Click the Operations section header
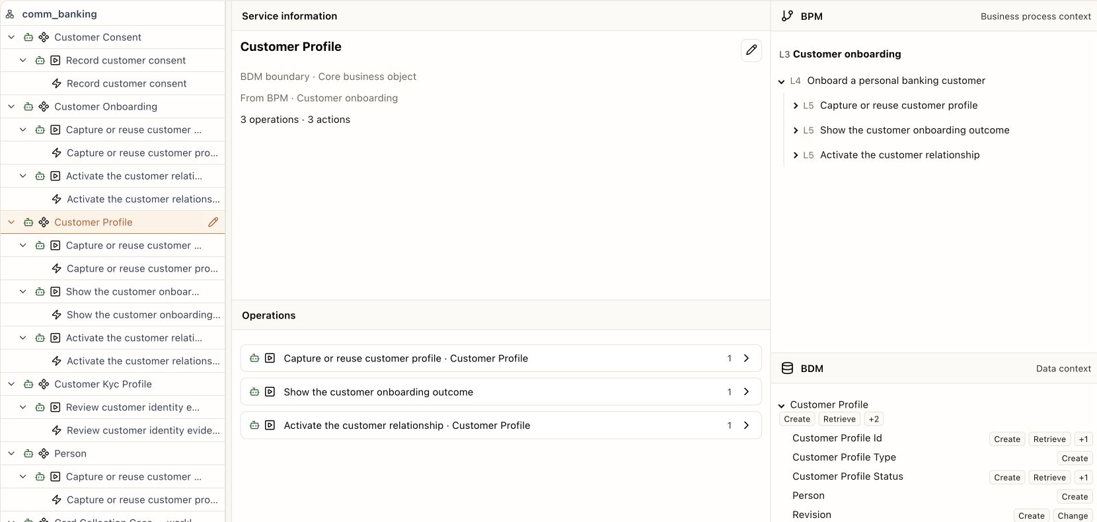The image size is (1097, 522). click(x=268, y=315)
